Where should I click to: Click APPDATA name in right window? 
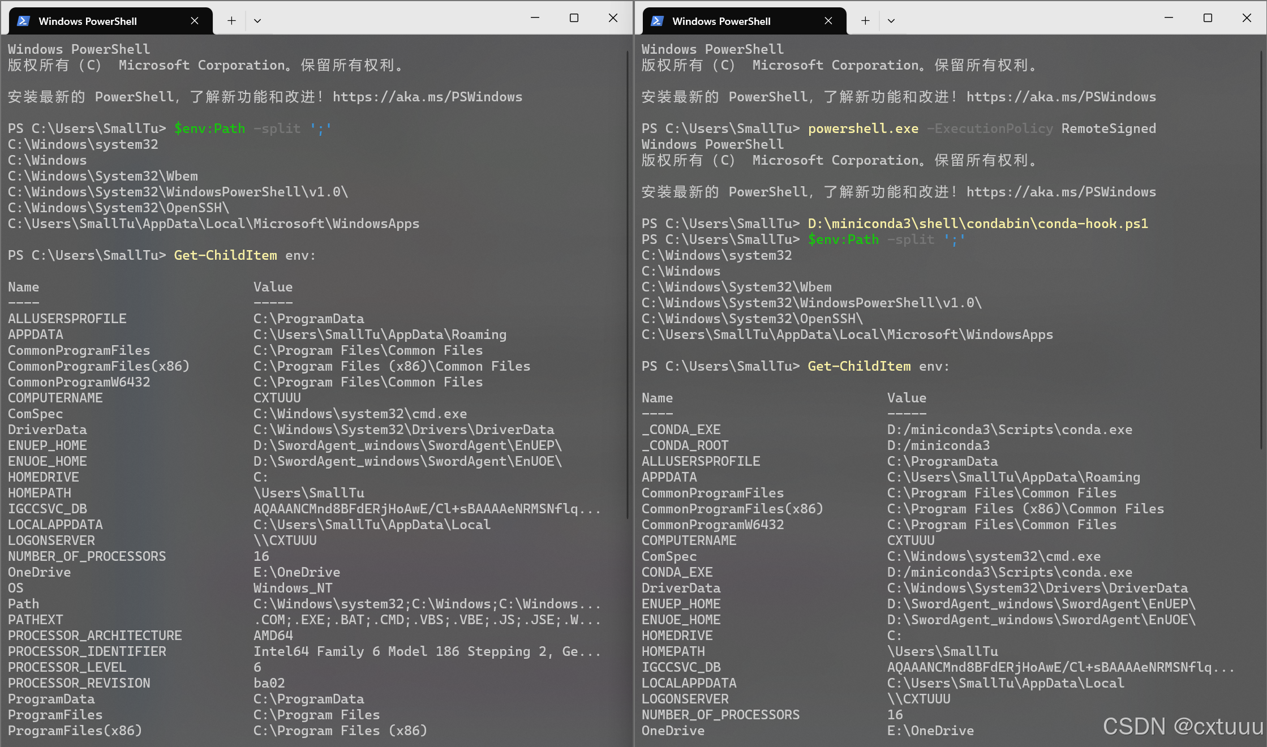669,477
